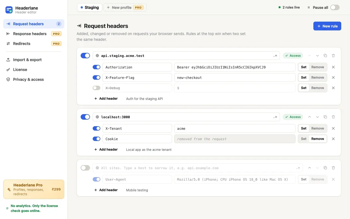Edit the Bearer token value field

[235, 67]
